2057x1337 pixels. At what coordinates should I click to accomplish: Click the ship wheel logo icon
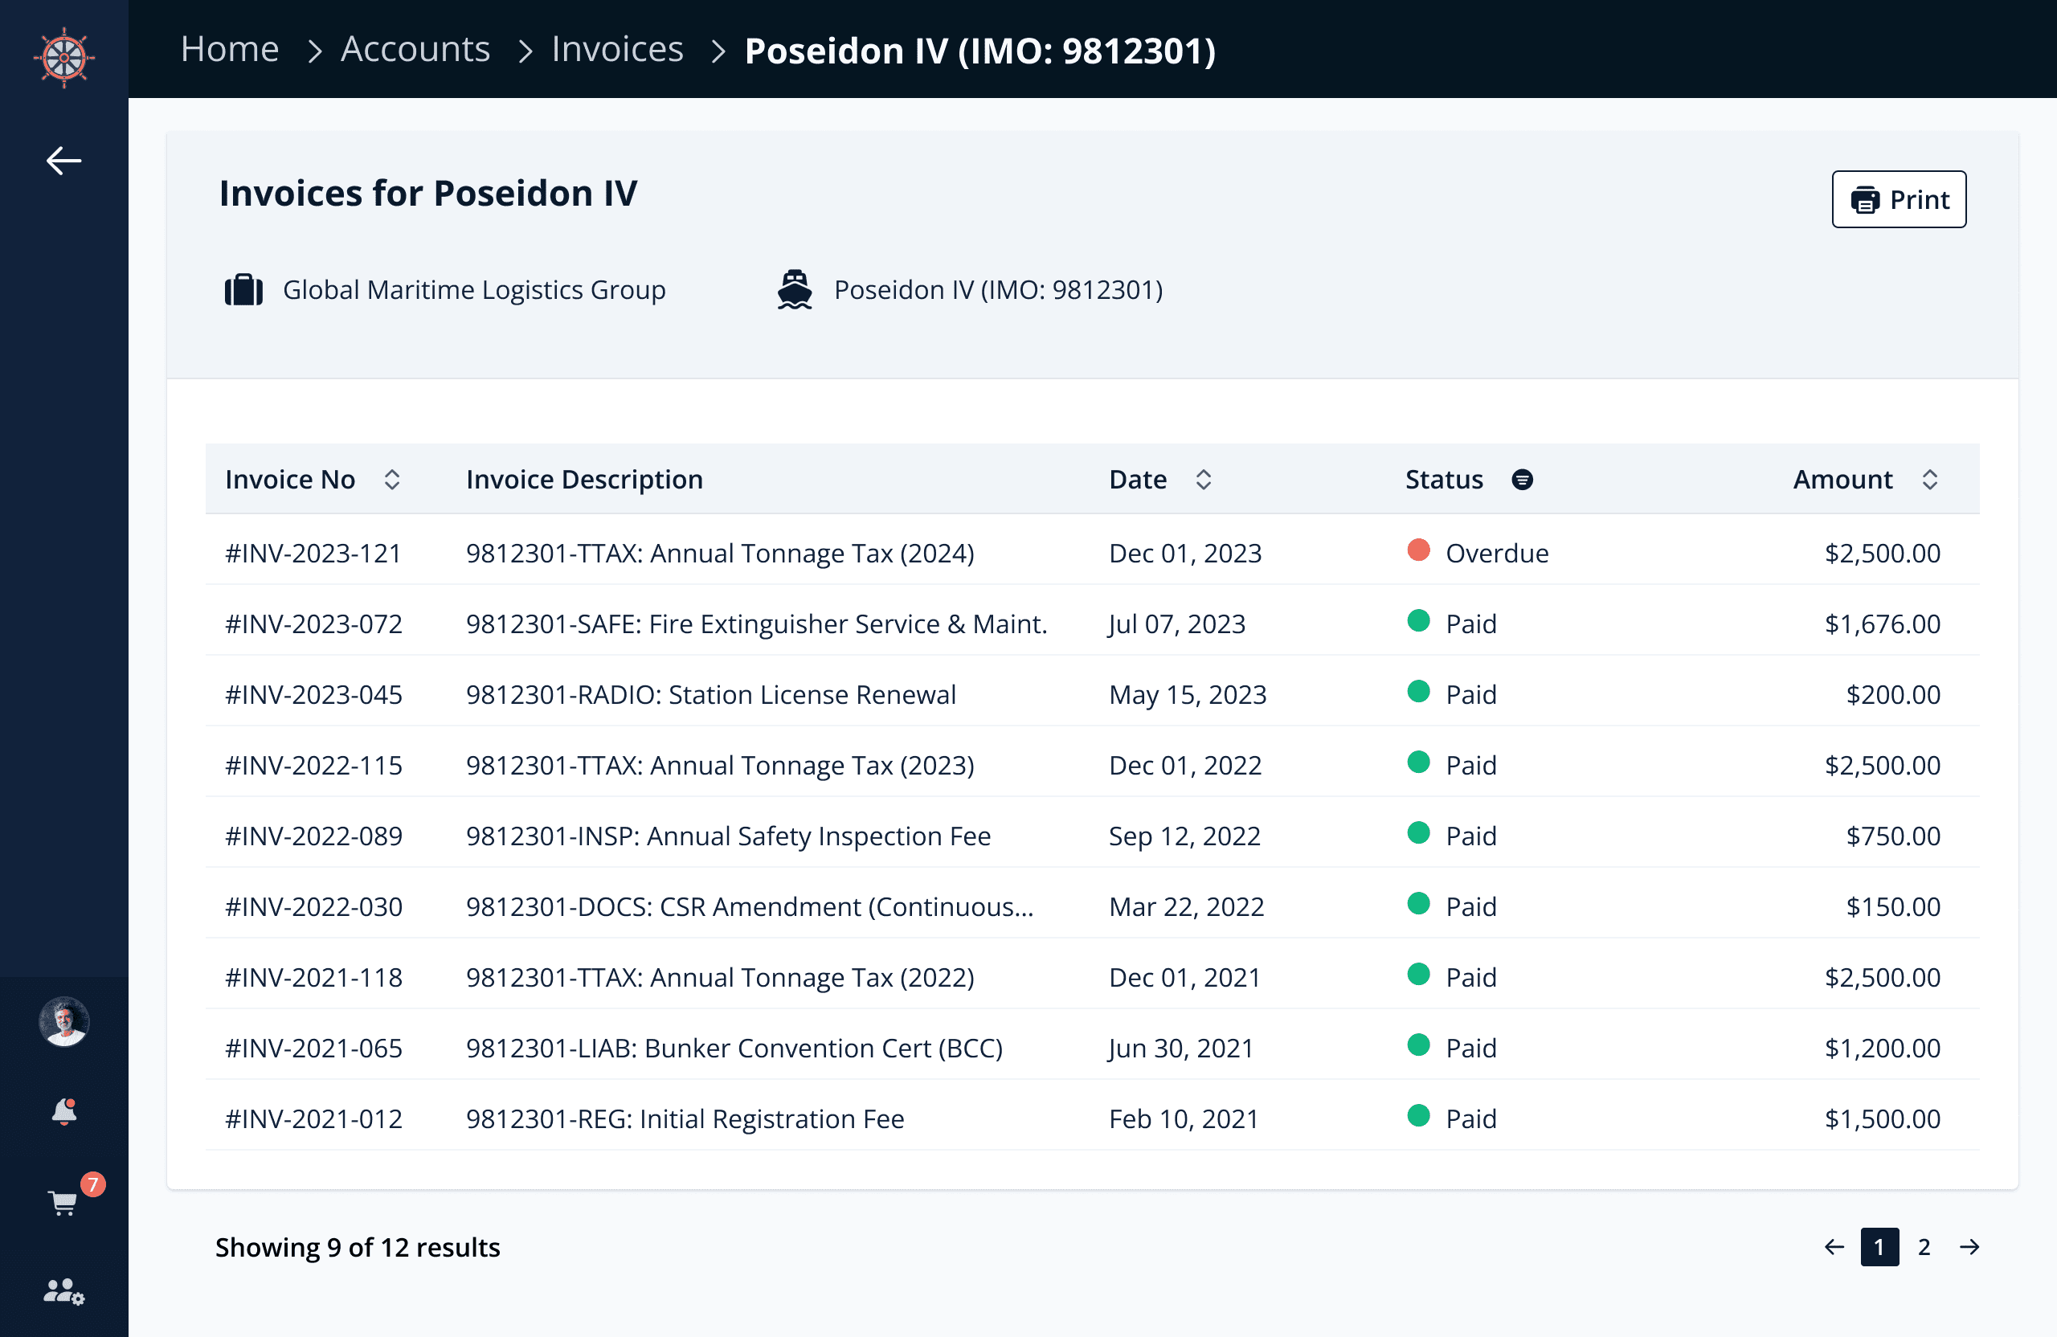coord(64,57)
